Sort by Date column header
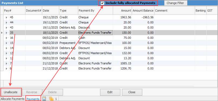Screen dimensions: 218x101 [51, 11]
